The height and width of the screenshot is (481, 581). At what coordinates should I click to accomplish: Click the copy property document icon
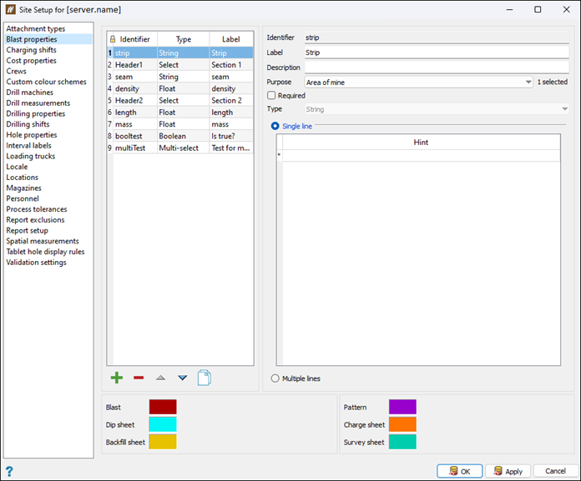click(204, 378)
